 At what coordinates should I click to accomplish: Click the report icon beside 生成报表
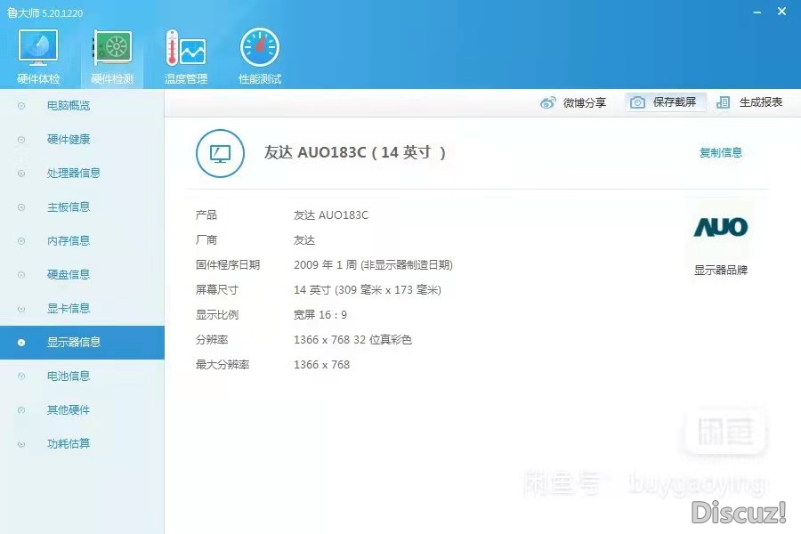pyautogui.click(x=723, y=102)
